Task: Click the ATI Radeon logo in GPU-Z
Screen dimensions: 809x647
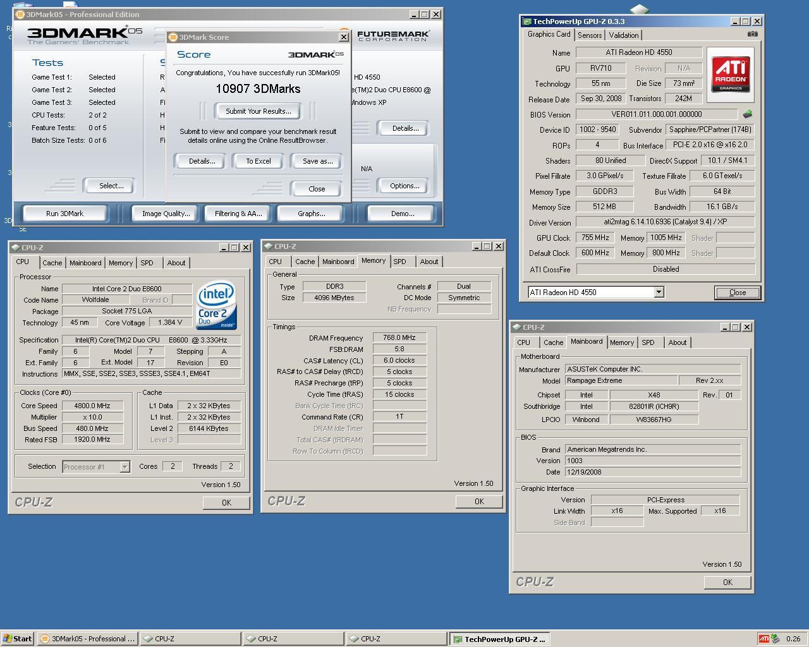Action: click(x=731, y=75)
